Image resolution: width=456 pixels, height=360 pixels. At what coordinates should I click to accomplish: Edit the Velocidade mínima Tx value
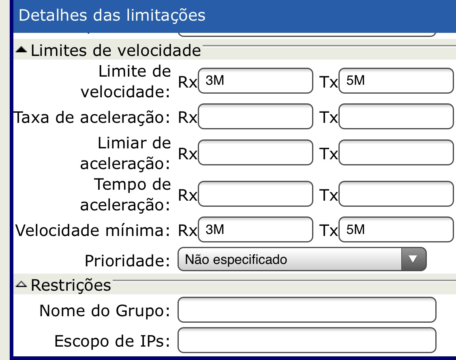(x=396, y=230)
